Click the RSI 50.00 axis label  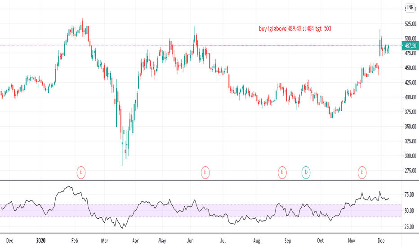point(409,211)
